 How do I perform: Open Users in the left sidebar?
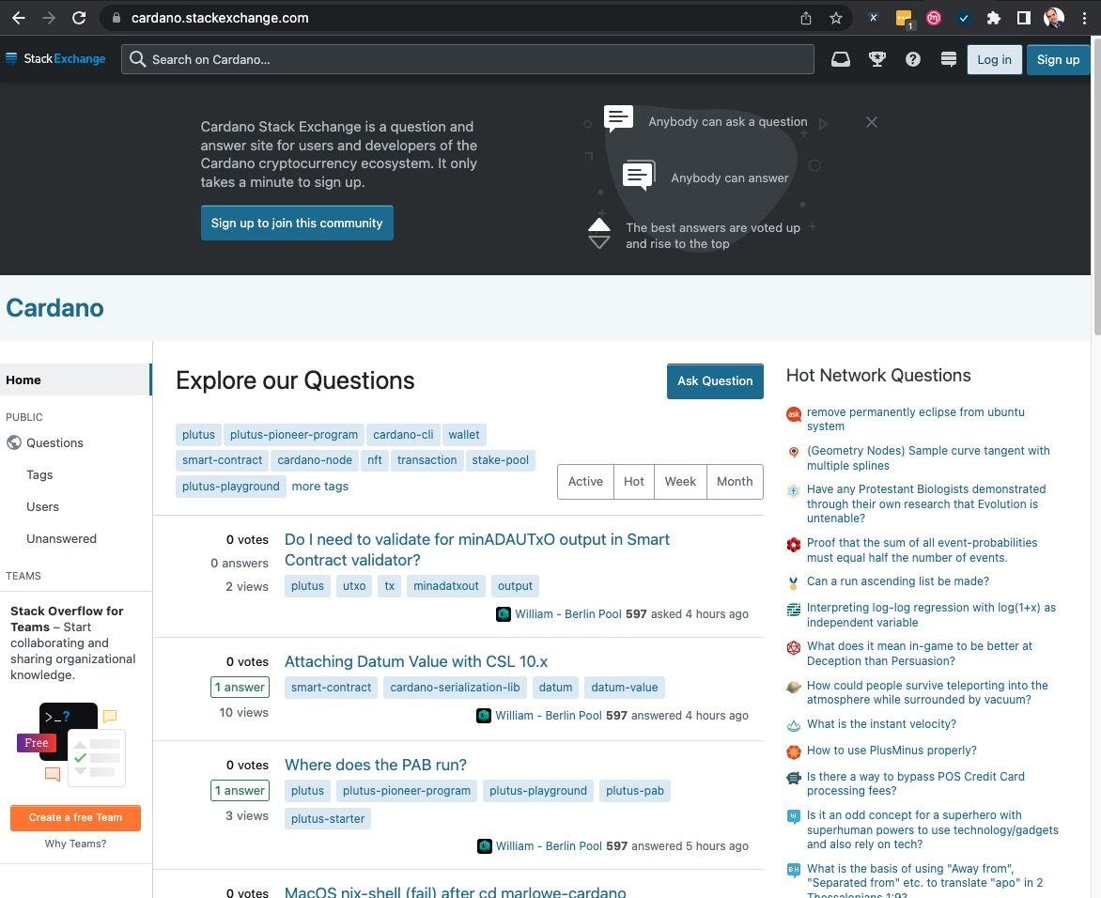[x=43, y=507]
